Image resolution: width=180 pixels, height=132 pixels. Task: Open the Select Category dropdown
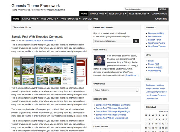click(x=116, y=90)
